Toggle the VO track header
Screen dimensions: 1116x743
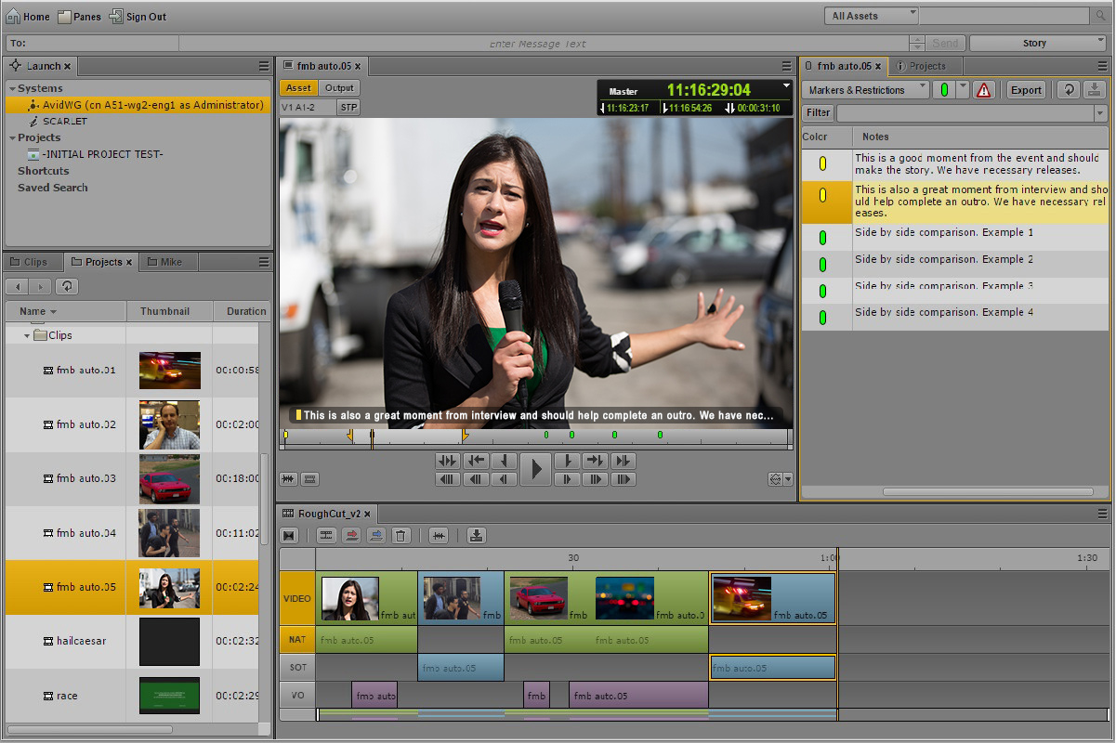click(297, 695)
